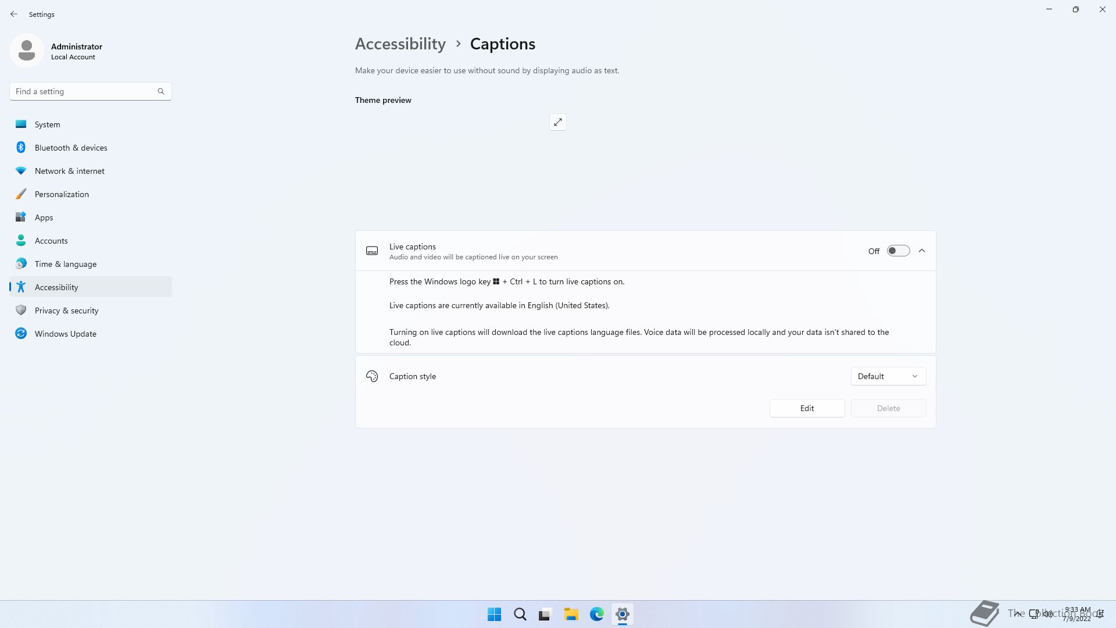Click the Edit caption style button
1116x628 pixels.
coord(807,408)
